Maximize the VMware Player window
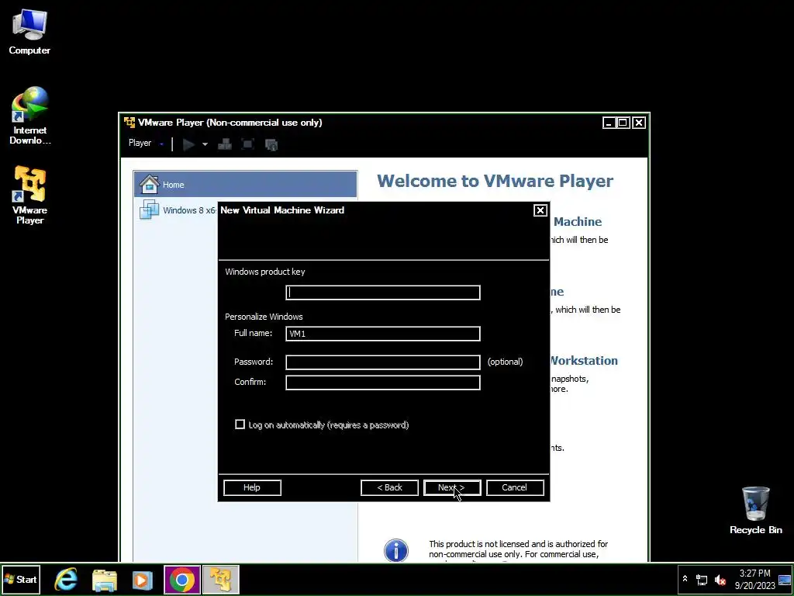 tap(623, 123)
